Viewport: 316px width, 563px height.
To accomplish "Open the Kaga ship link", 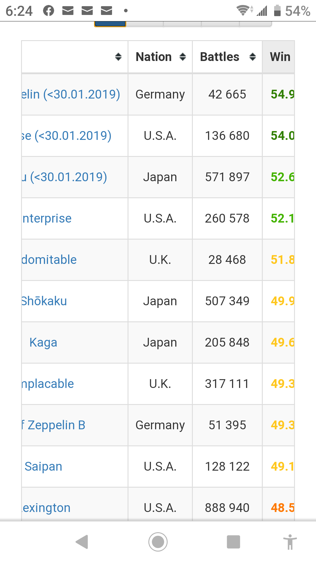I will [x=43, y=342].
